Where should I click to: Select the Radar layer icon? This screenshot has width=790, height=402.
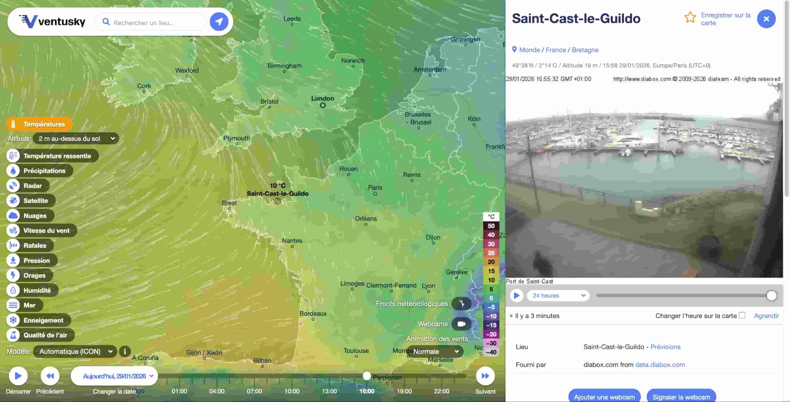13,186
